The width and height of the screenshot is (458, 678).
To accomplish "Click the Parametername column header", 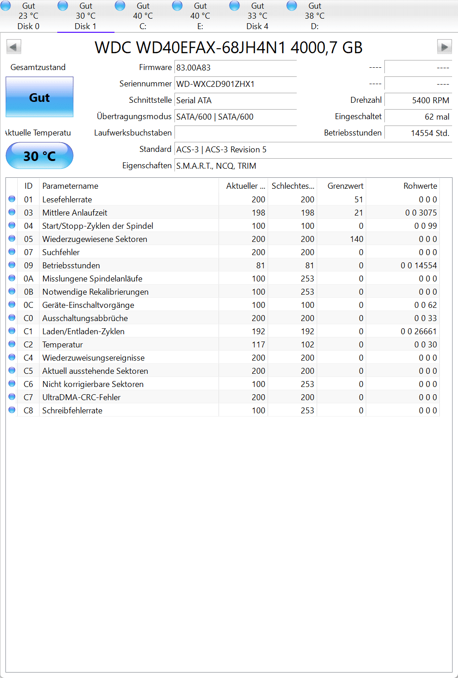I will pos(129,186).
